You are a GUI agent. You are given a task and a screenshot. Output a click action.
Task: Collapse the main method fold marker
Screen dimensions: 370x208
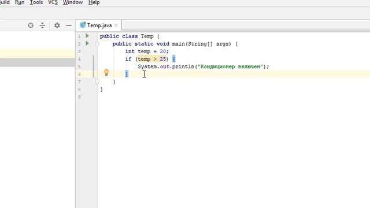(x=97, y=44)
